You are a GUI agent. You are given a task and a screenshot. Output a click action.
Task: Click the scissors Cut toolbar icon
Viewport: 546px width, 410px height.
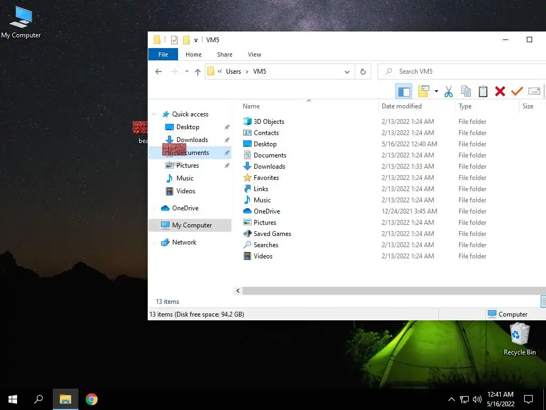pos(448,91)
